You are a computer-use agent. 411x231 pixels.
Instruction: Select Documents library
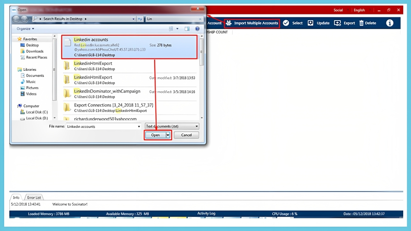coord(32,76)
